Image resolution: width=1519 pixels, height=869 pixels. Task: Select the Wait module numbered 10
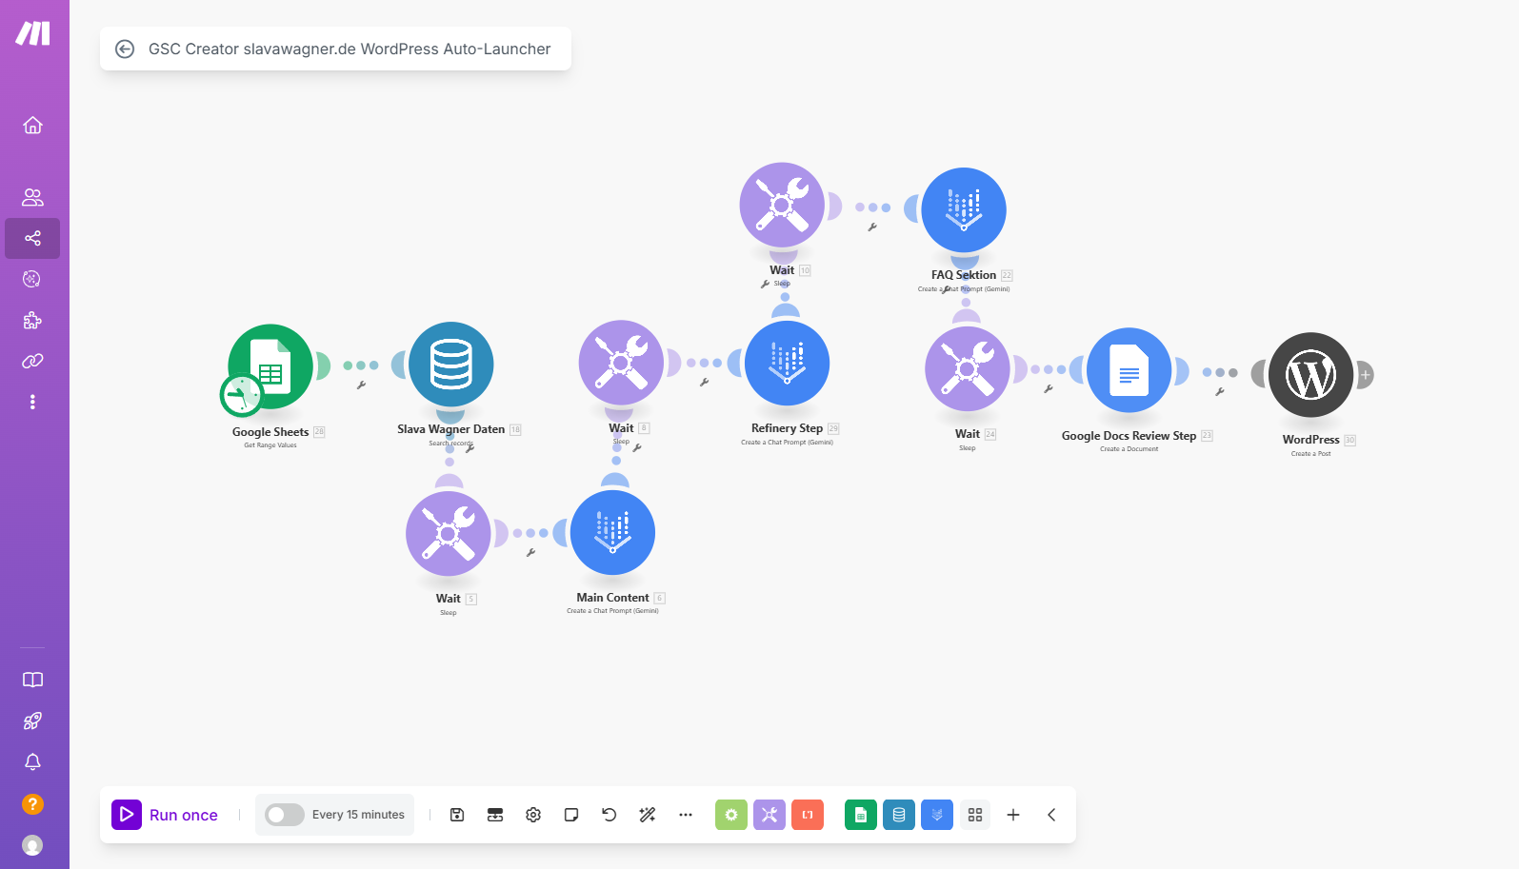coord(782,206)
